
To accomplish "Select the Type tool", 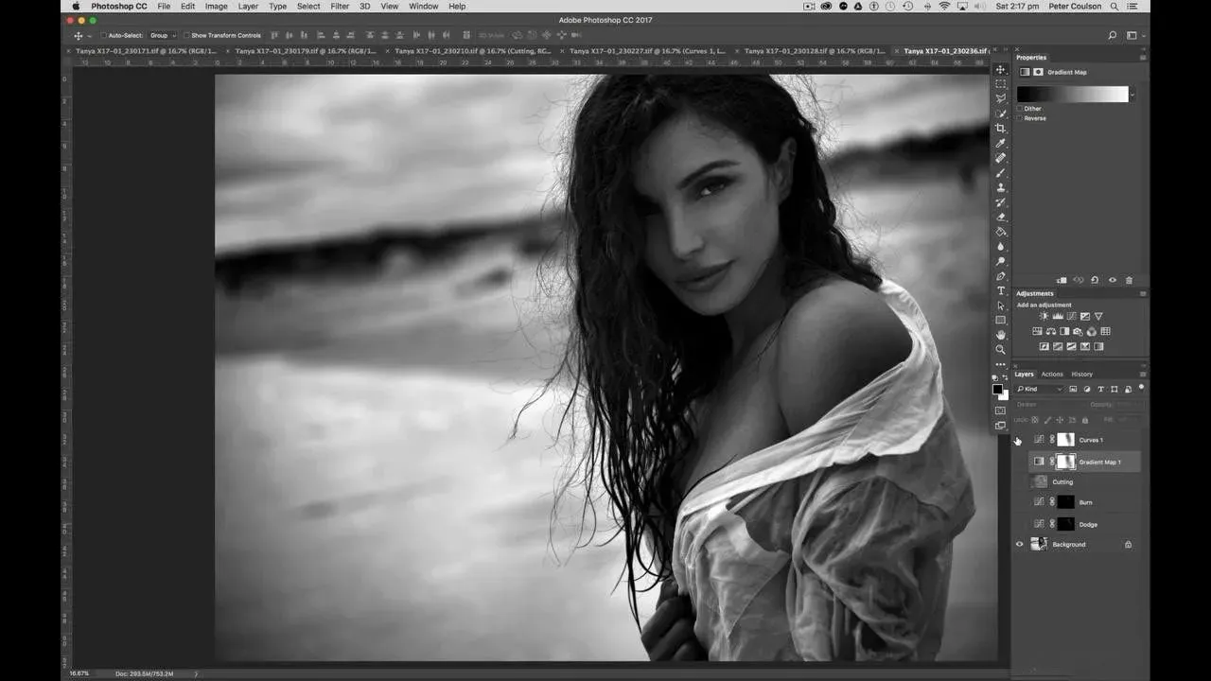I will coord(1001,291).
